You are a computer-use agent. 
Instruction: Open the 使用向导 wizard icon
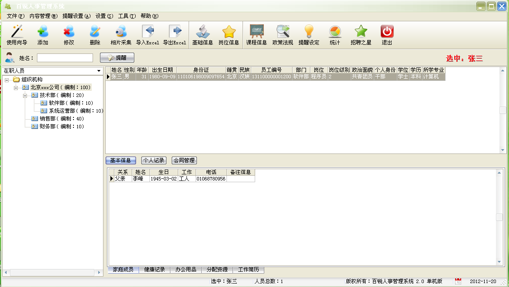(x=17, y=35)
